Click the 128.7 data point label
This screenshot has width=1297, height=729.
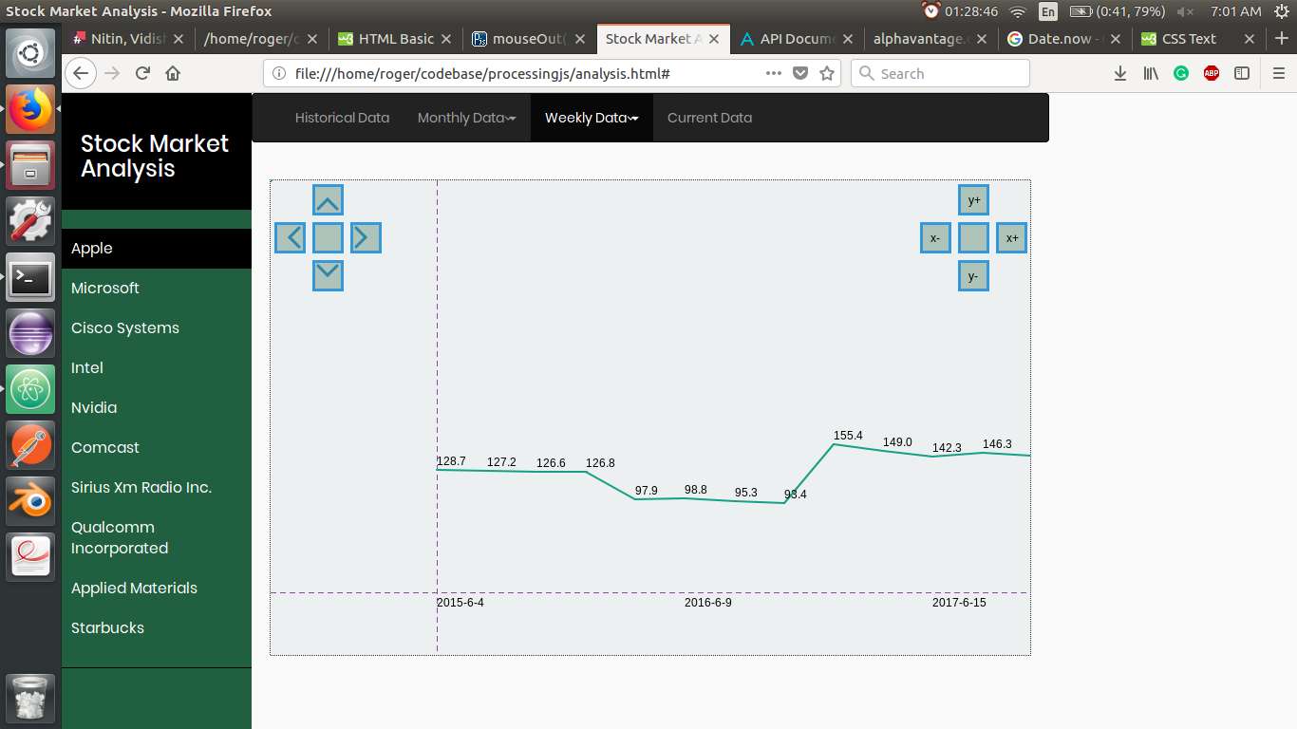pos(451,461)
